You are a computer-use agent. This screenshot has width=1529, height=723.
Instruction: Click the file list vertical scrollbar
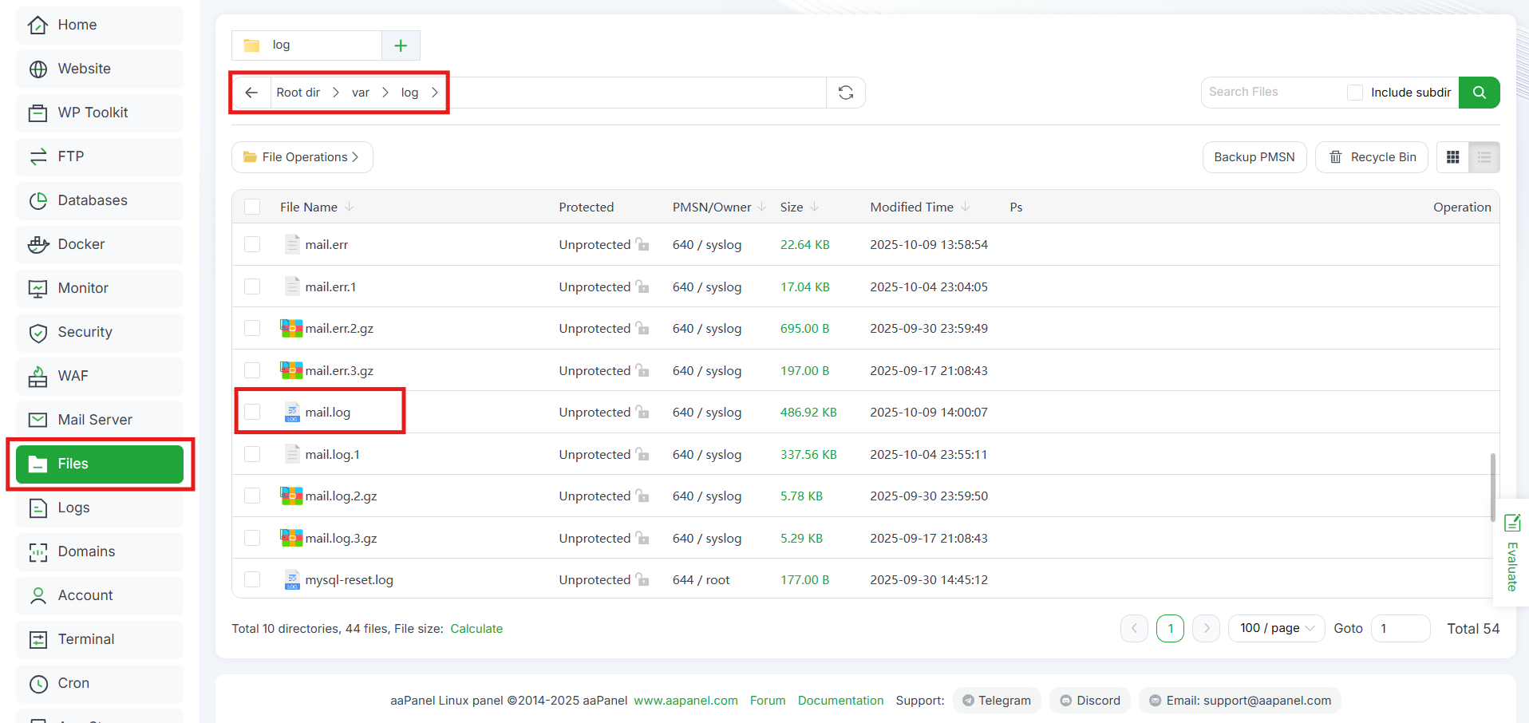click(1492, 487)
